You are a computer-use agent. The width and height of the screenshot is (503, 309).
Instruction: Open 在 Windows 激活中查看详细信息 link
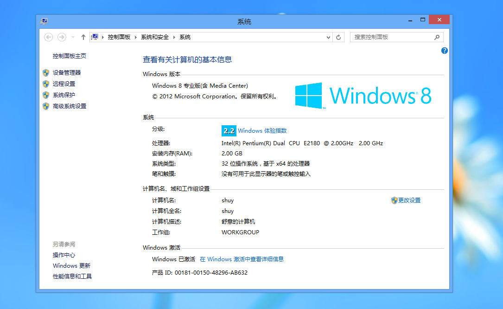pyautogui.click(x=242, y=259)
